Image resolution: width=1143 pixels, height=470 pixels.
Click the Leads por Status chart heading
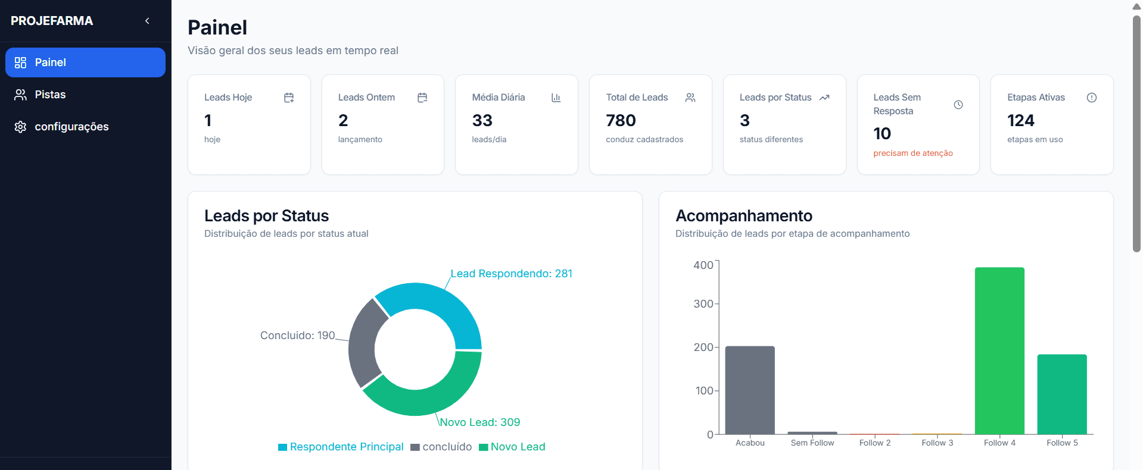(x=266, y=216)
